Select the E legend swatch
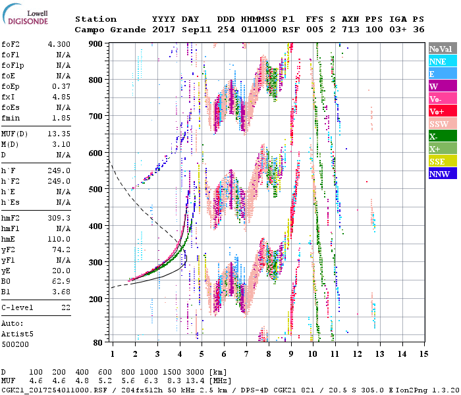Screen dimensions: 461x395 [x=443, y=74]
